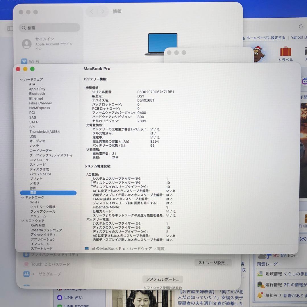Click the 検索 search field
The width and height of the screenshot is (307, 307).
[49, 28]
